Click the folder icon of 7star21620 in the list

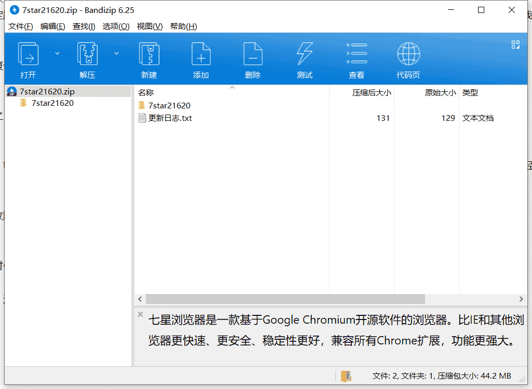point(142,105)
